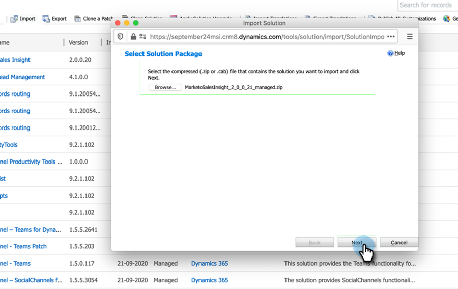Open the Teams for Dyna... solution link

click(x=31, y=230)
